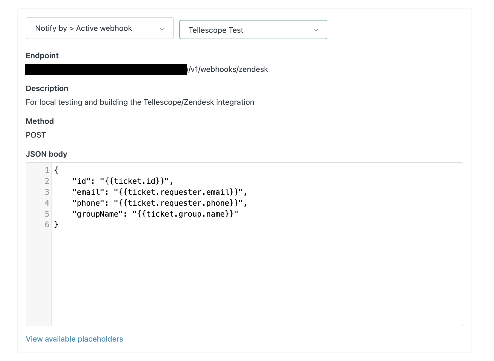Open the 'Tellescope Test' webhook dropdown

(253, 30)
